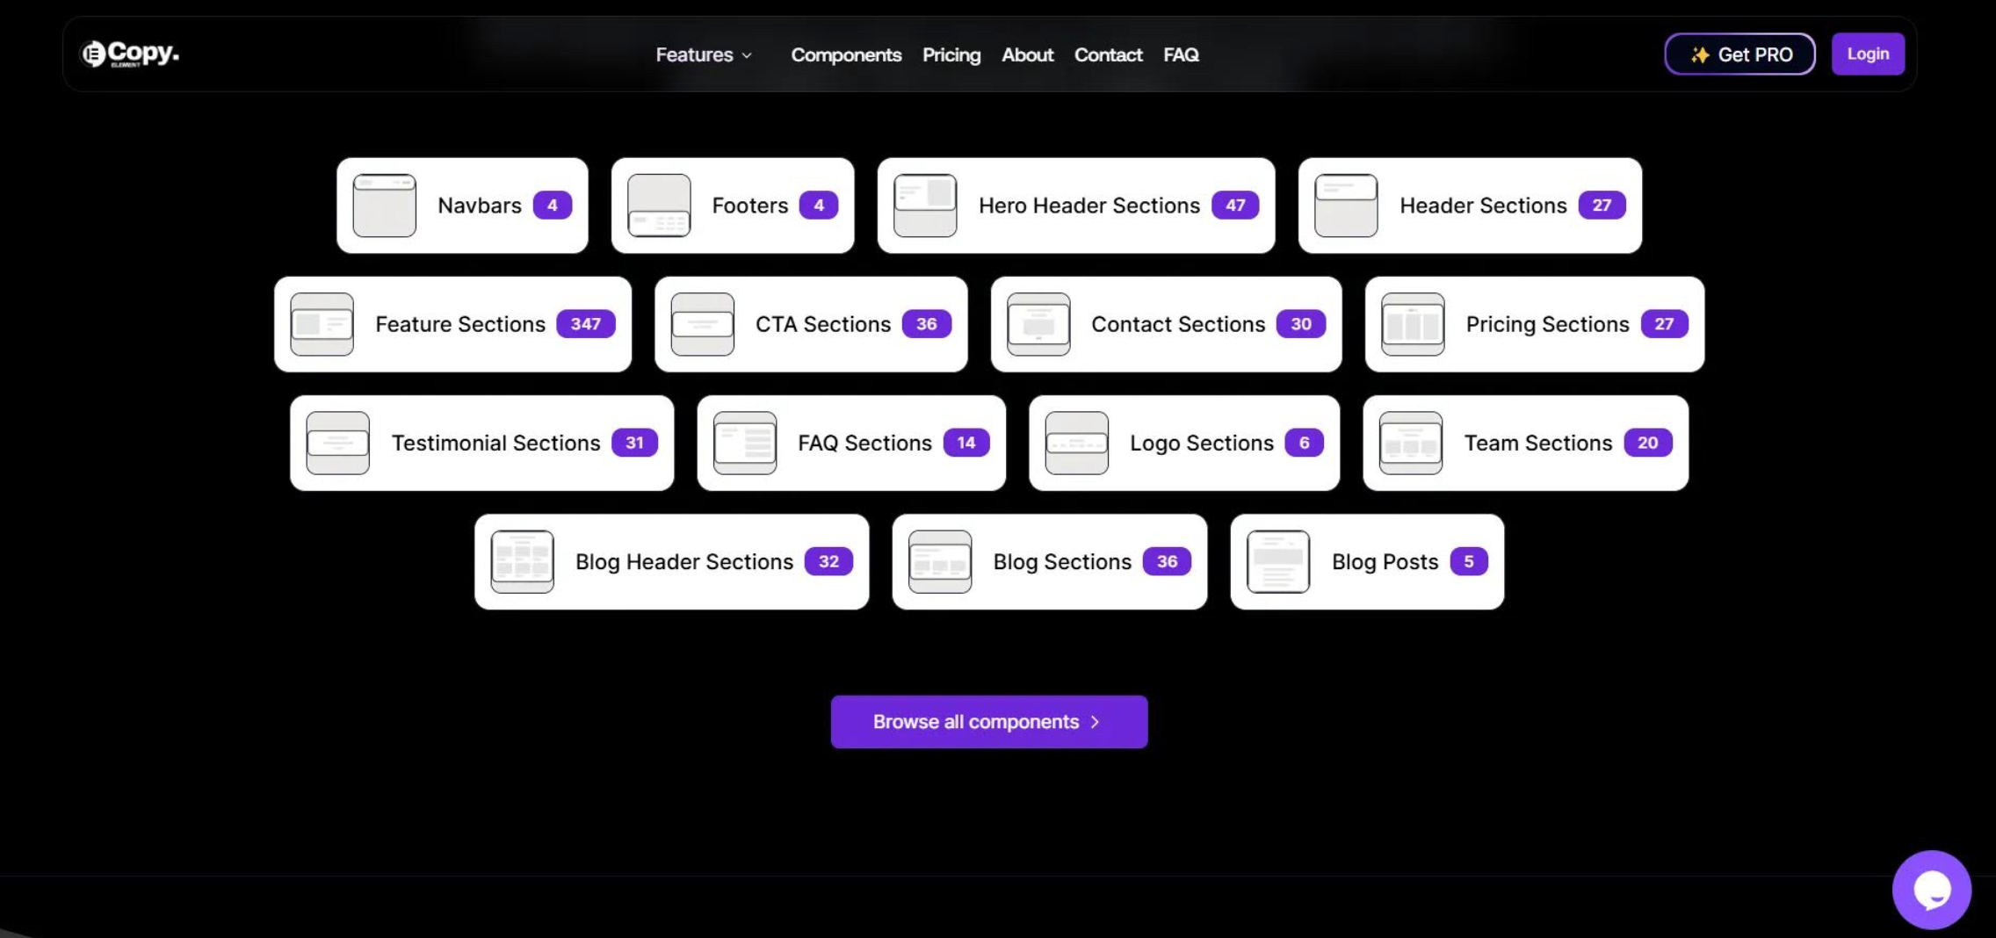This screenshot has width=1996, height=938.
Task: Click the arrow in Browse all components
Action: tap(1095, 722)
